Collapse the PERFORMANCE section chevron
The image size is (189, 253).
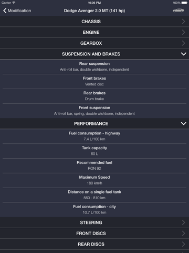click(x=183, y=123)
